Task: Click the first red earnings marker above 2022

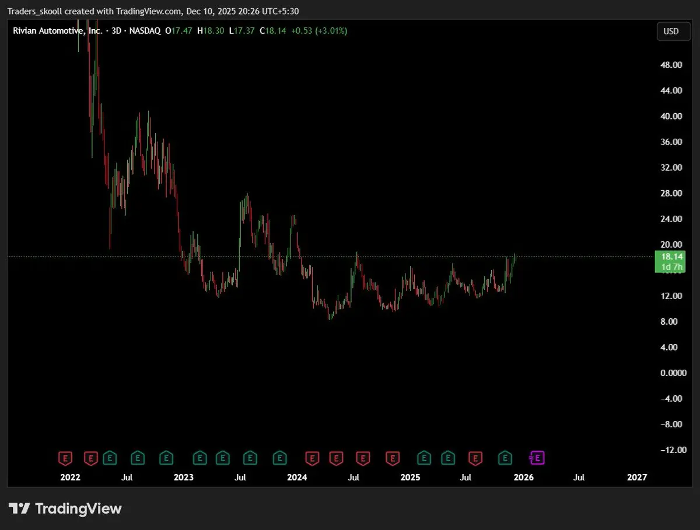Action: coord(66,458)
